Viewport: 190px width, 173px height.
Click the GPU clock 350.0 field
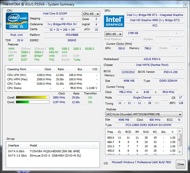point(121,48)
